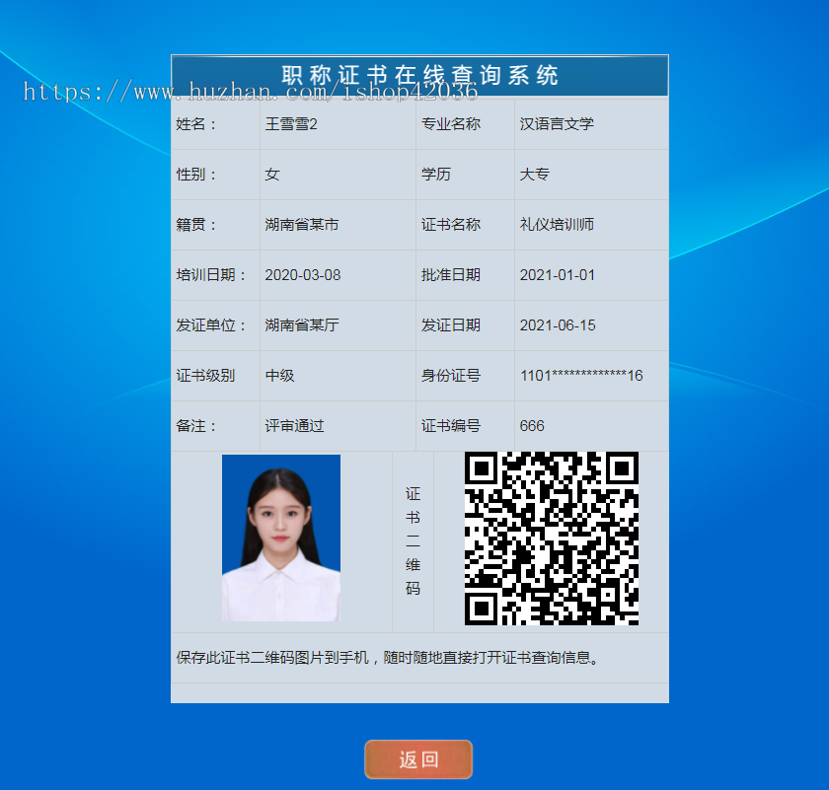Click the certificate QR code image
829x790 pixels.
pos(551,539)
